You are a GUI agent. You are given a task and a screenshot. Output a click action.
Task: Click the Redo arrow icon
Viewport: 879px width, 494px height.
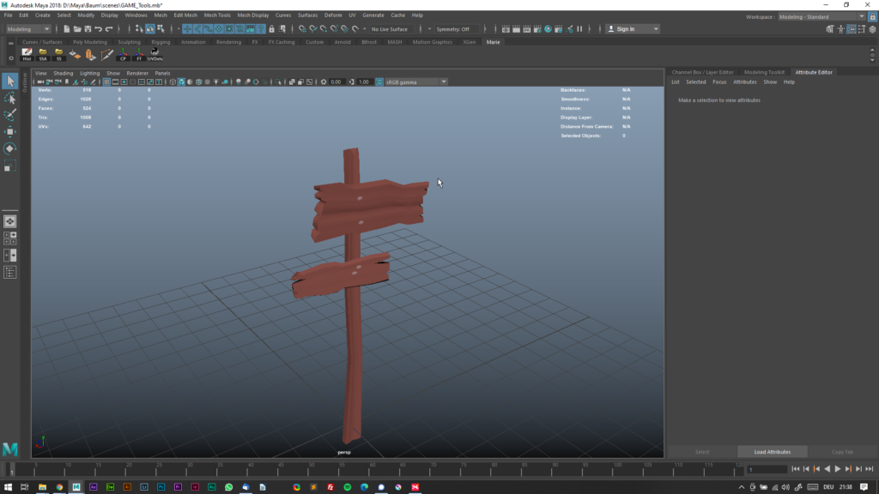109,28
